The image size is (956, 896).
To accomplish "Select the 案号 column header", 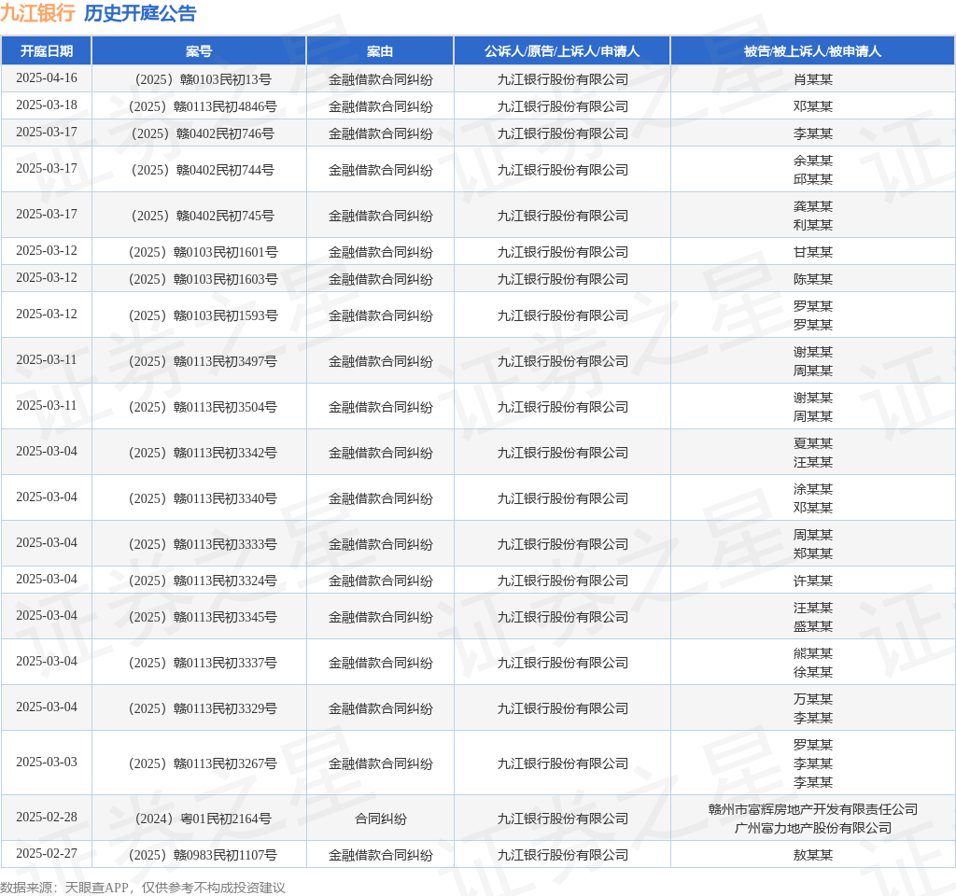I will [x=199, y=51].
